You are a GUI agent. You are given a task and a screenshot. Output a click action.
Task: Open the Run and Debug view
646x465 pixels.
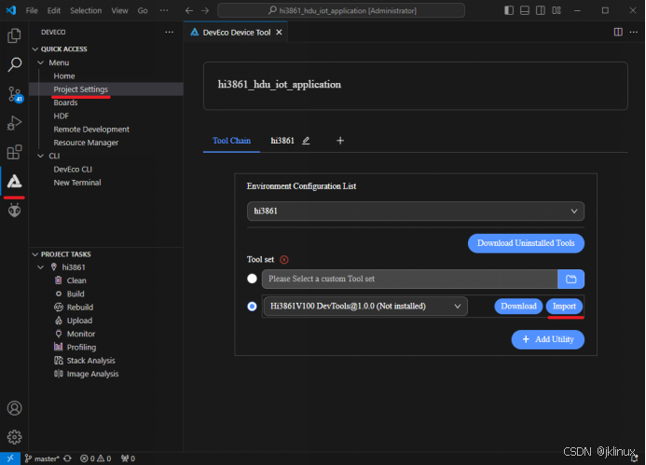(14, 123)
